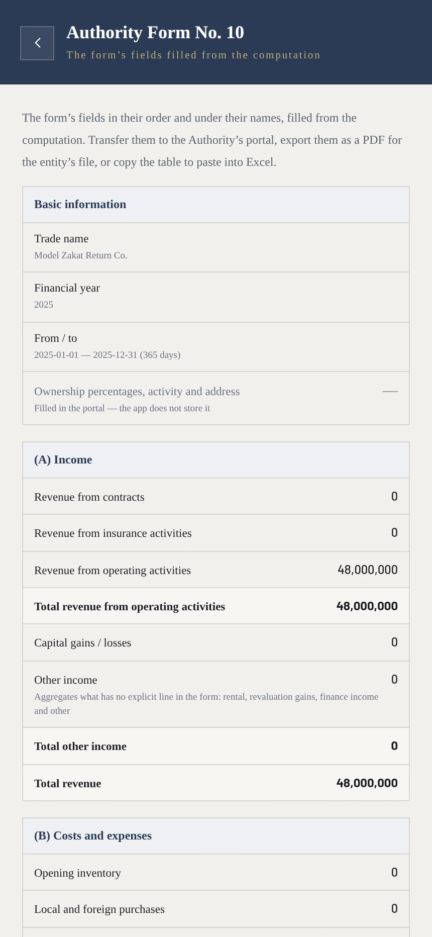This screenshot has height=937, width=432.
Task: Select the Basic information section header
Action: [x=216, y=205]
